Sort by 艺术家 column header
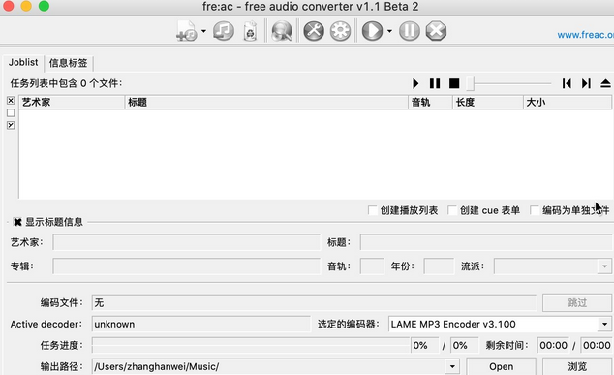The width and height of the screenshot is (614, 375). point(72,103)
